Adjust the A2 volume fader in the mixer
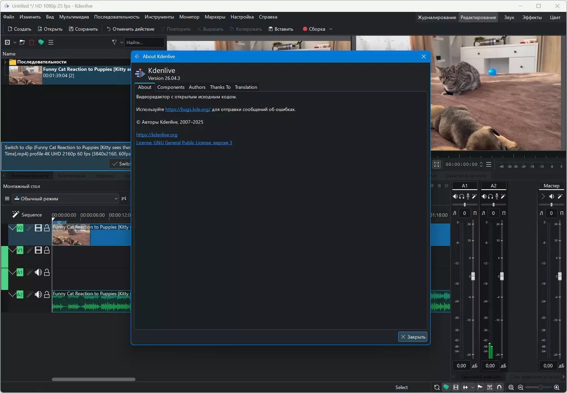Viewport: 567px width, 393px height. (502, 276)
